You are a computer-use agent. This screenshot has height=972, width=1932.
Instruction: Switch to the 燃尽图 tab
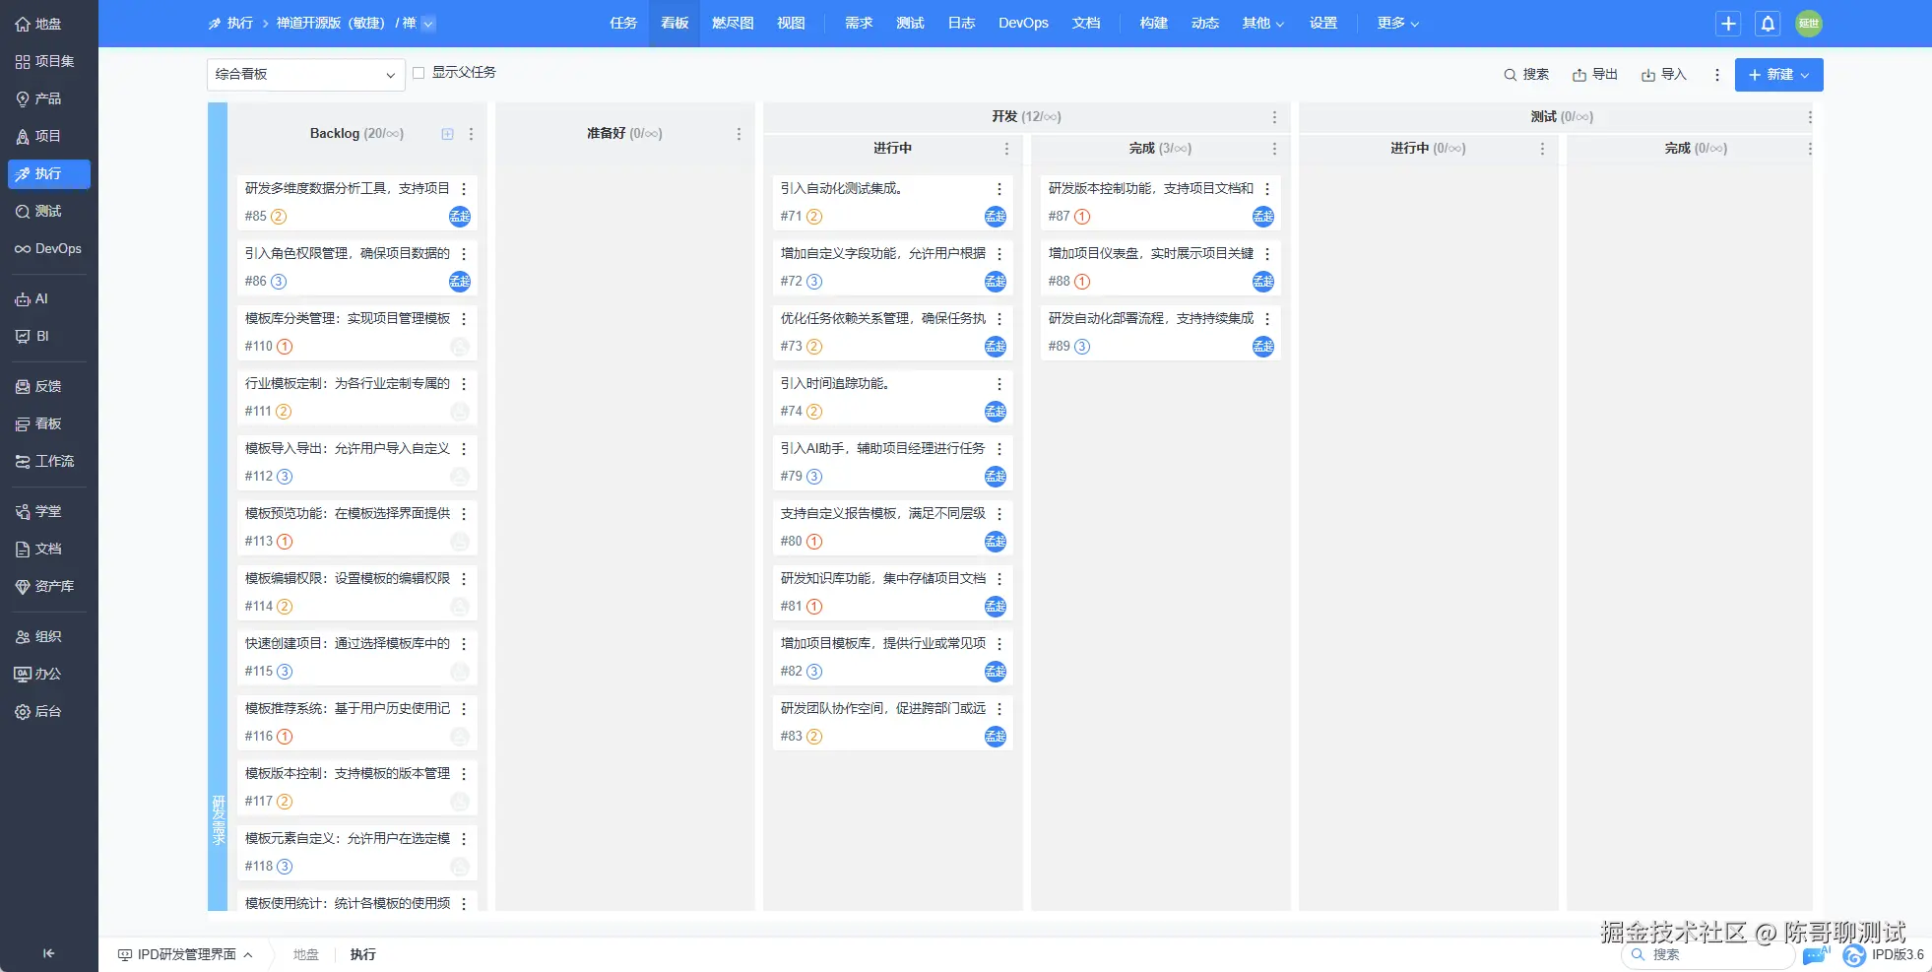731,23
